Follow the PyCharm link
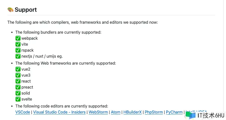Screen dimensions: 226x120 174,112
